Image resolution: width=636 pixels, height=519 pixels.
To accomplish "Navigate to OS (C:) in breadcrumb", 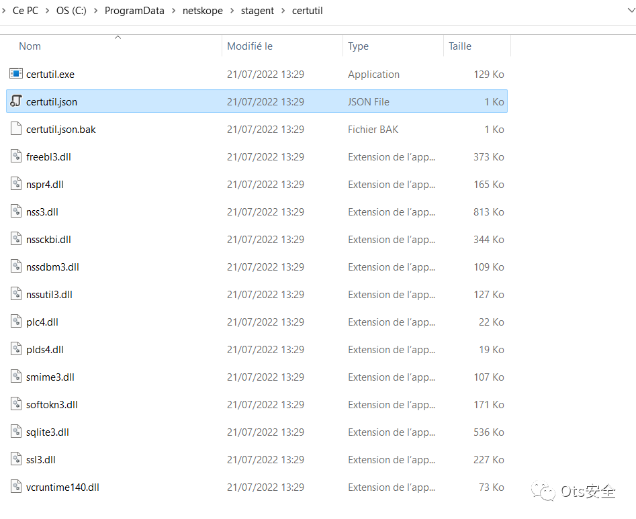I will pyautogui.click(x=71, y=11).
